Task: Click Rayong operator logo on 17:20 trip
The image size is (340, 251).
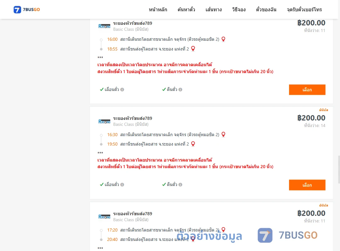Action: (104, 216)
